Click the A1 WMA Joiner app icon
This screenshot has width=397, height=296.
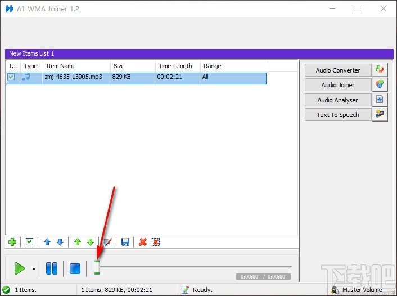10,8
